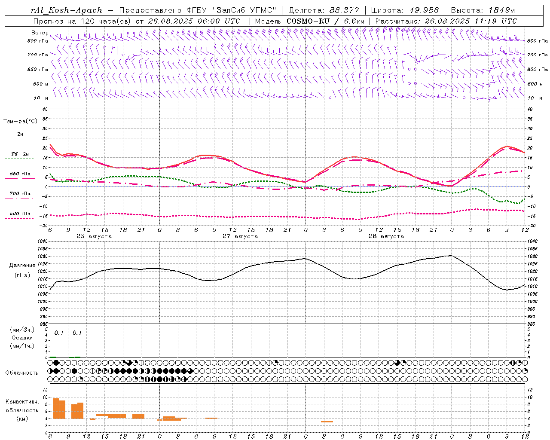This screenshot has height=440, width=550.
Task: Click the left 500 гПа wind level label
Action: pos(38,41)
